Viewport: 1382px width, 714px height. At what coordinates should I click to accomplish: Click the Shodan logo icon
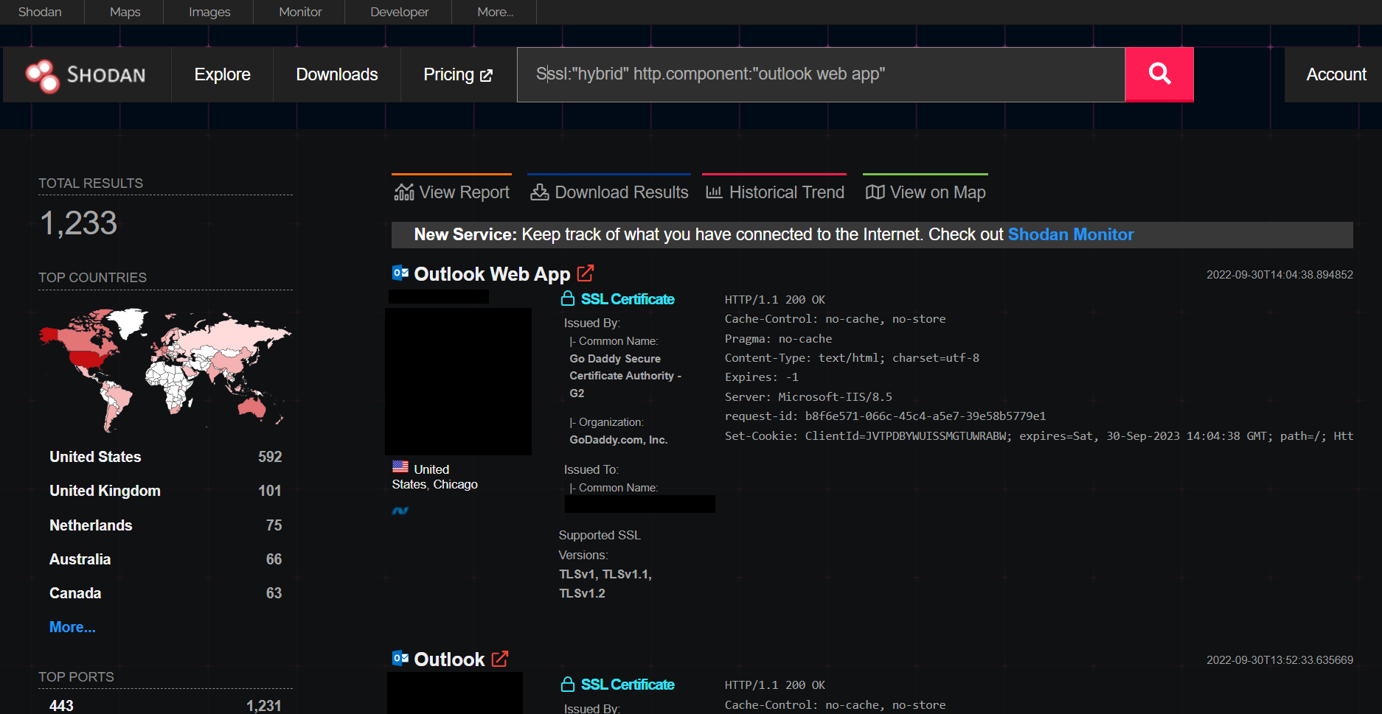pos(43,76)
